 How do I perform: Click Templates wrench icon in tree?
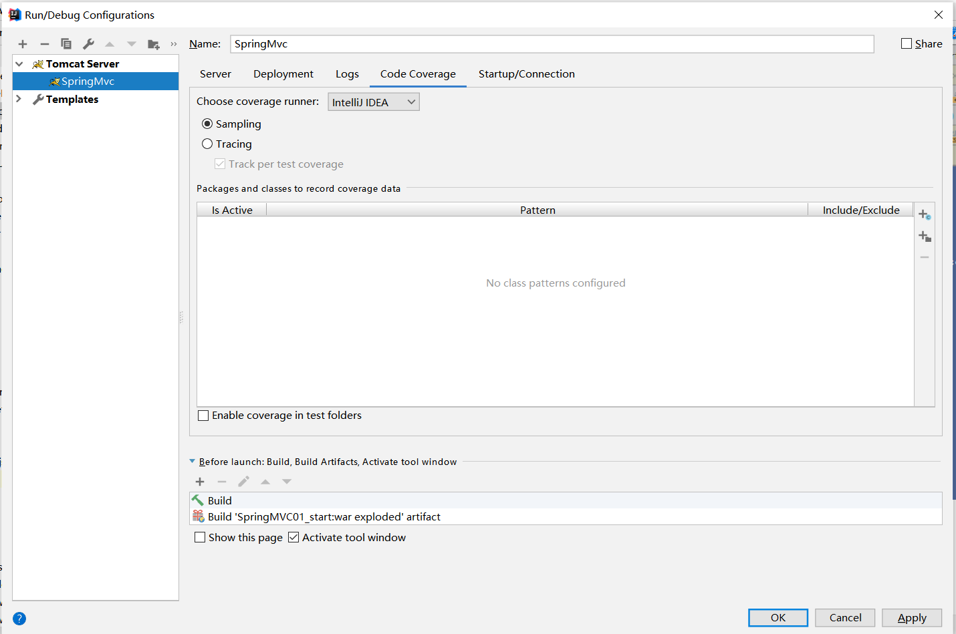[x=38, y=100]
